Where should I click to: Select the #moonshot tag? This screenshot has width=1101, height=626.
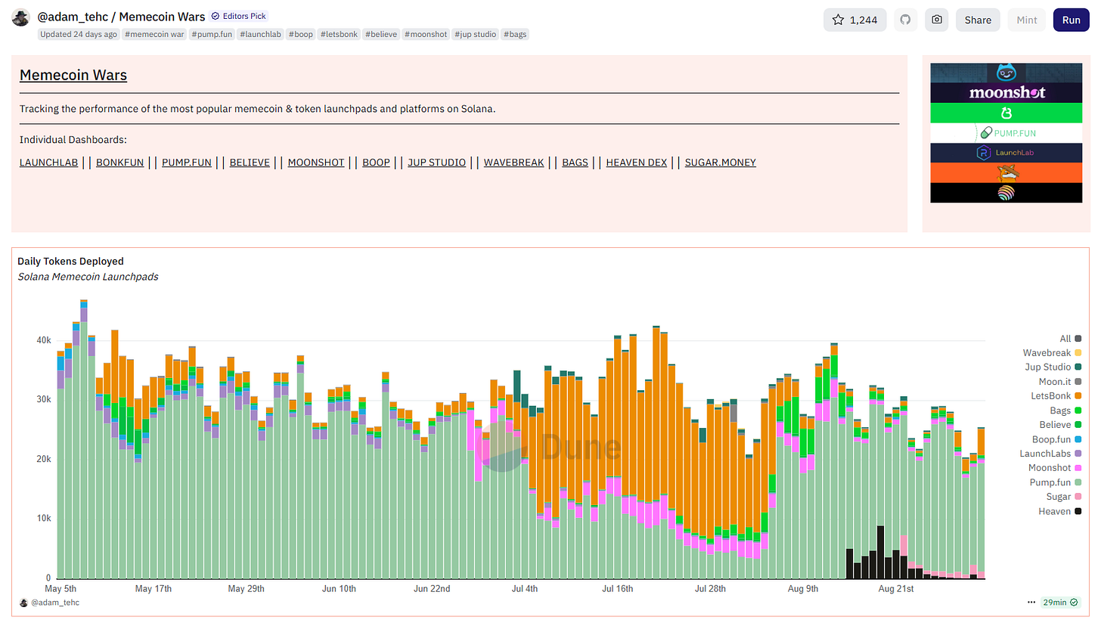click(x=426, y=34)
